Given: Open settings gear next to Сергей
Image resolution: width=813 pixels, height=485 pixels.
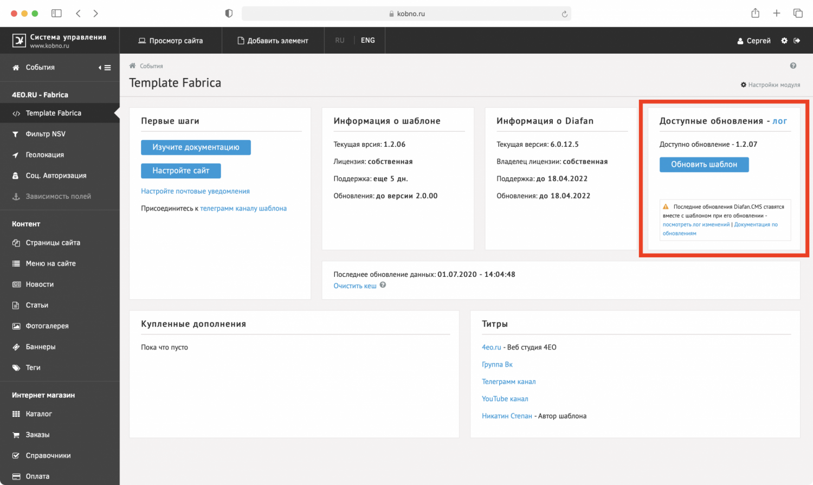Looking at the screenshot, I should pos(784,41).
